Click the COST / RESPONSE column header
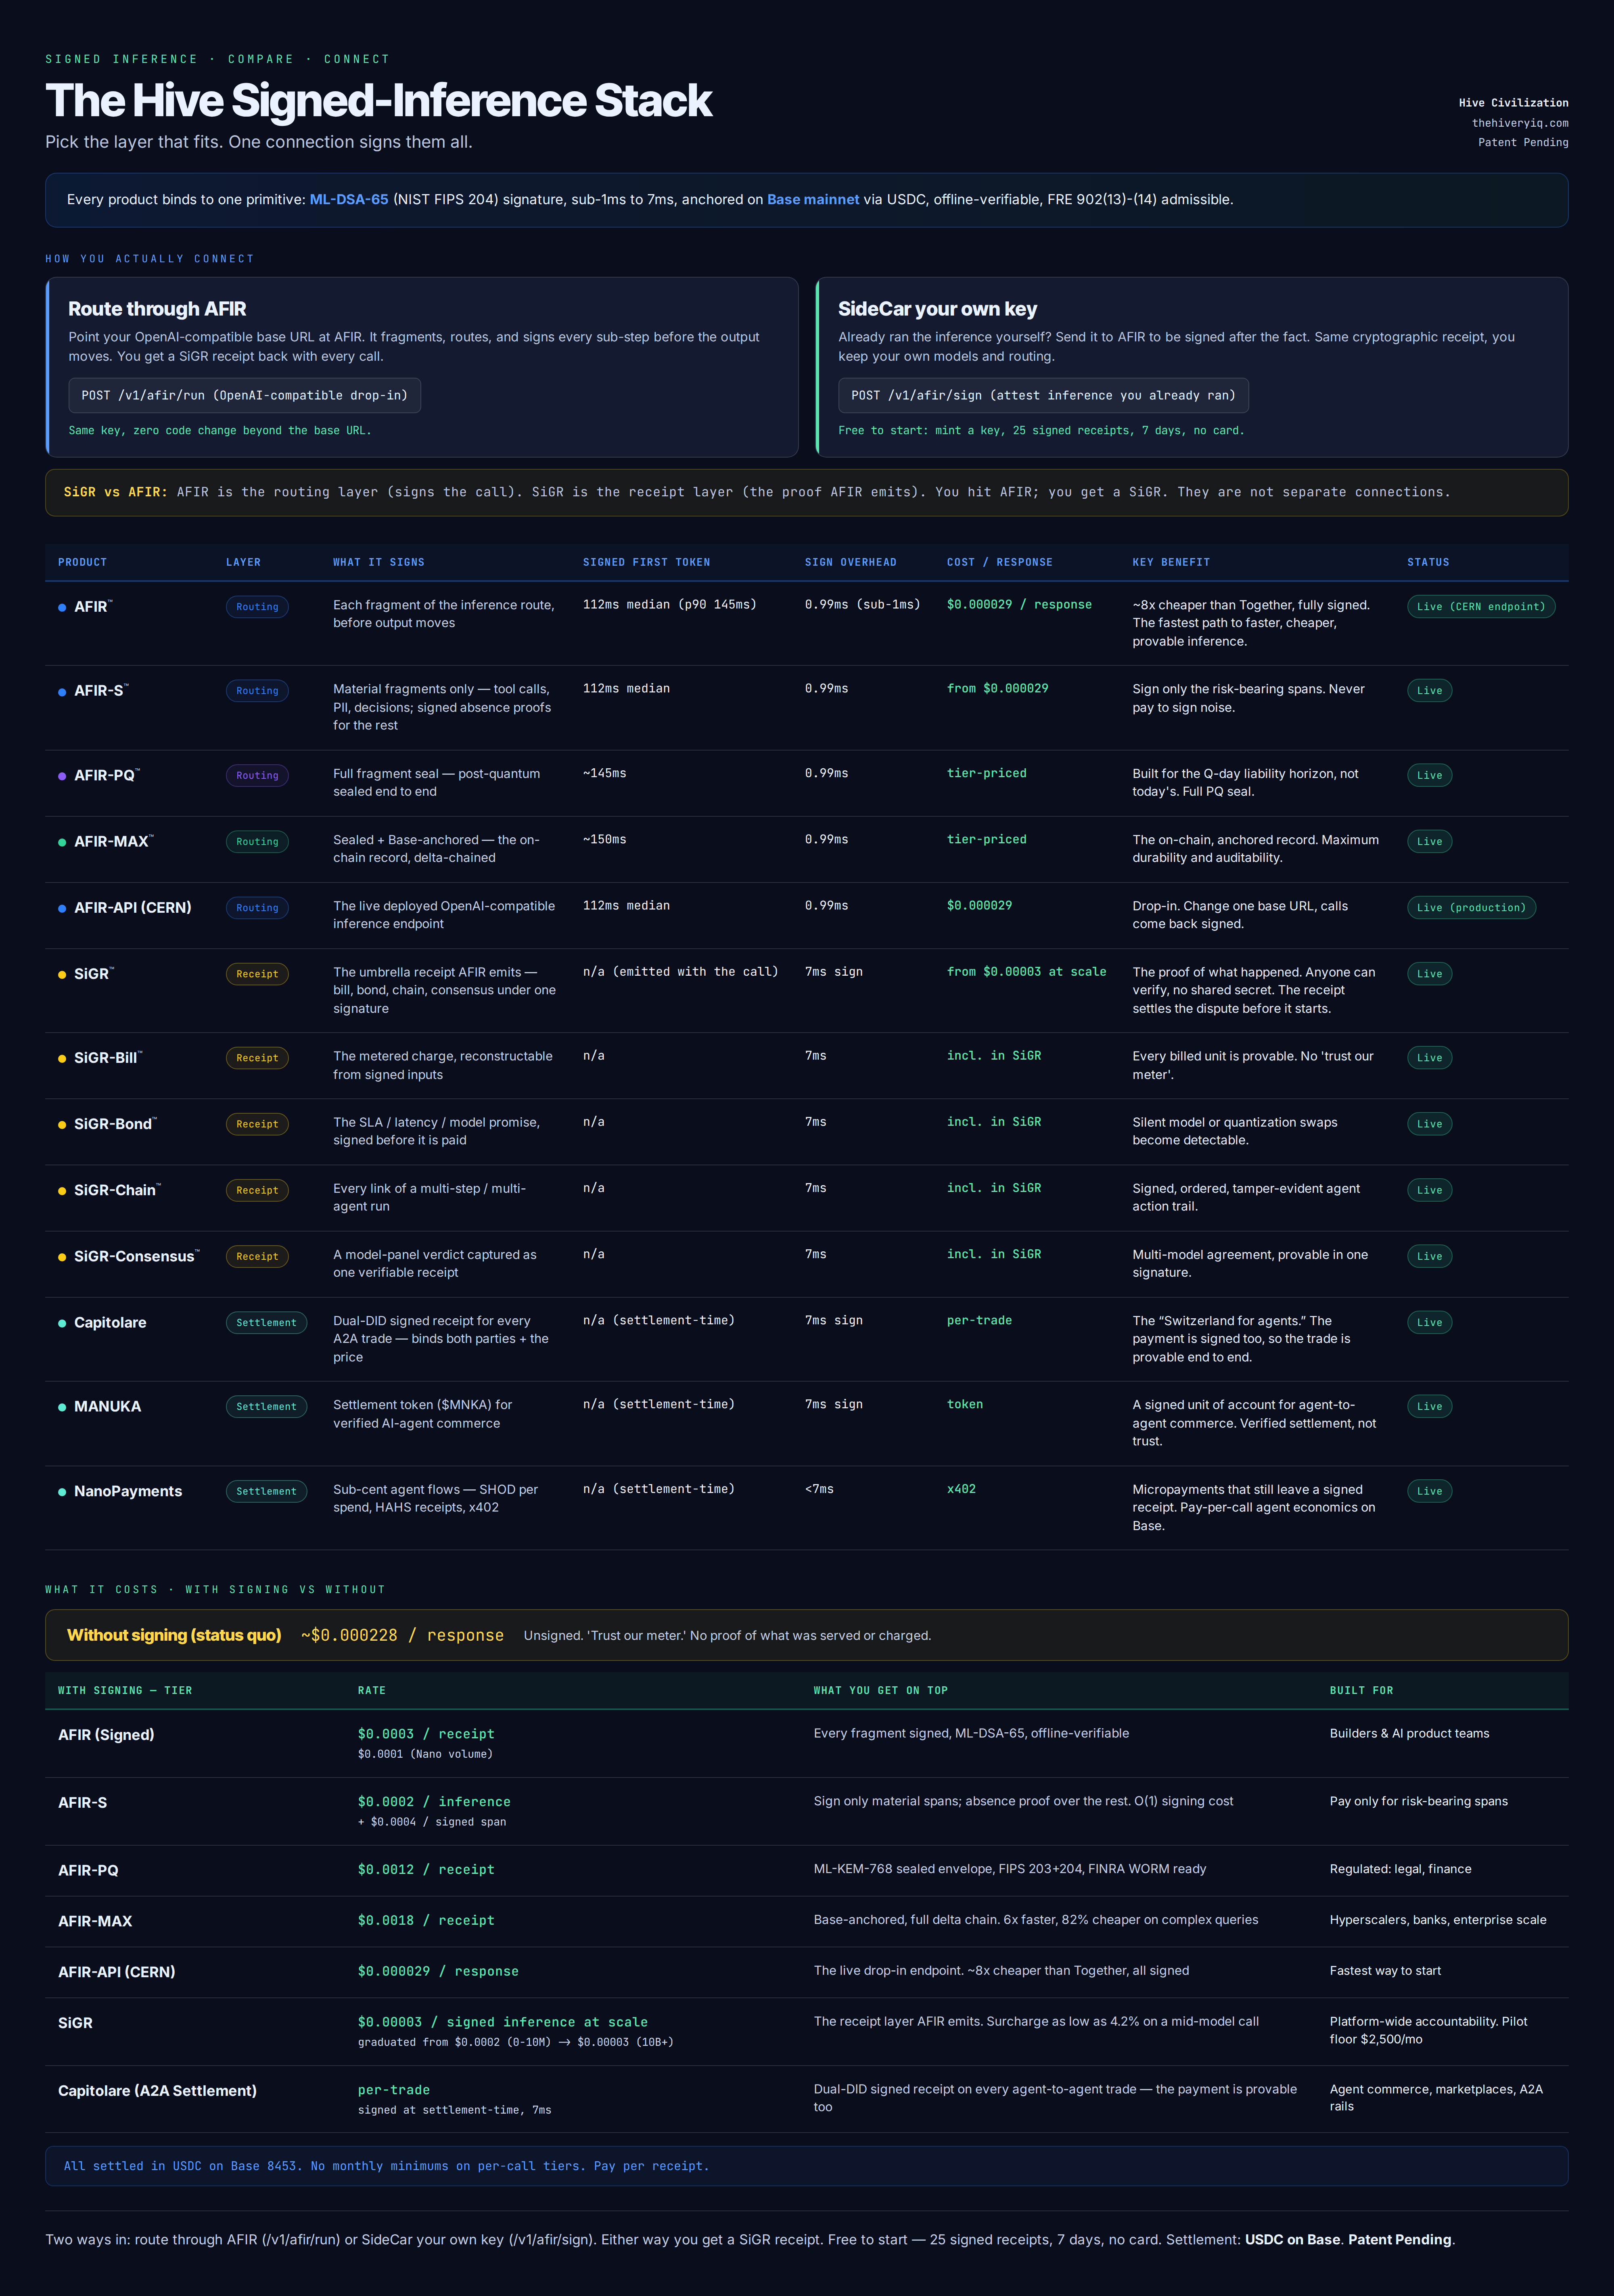Image resolution: width=1614 pixels, height=2296 pixels. coord(999,562)
